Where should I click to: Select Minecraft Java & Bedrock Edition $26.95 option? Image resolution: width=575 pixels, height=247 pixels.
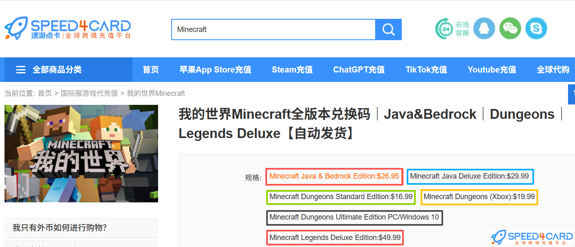point(334,177)
